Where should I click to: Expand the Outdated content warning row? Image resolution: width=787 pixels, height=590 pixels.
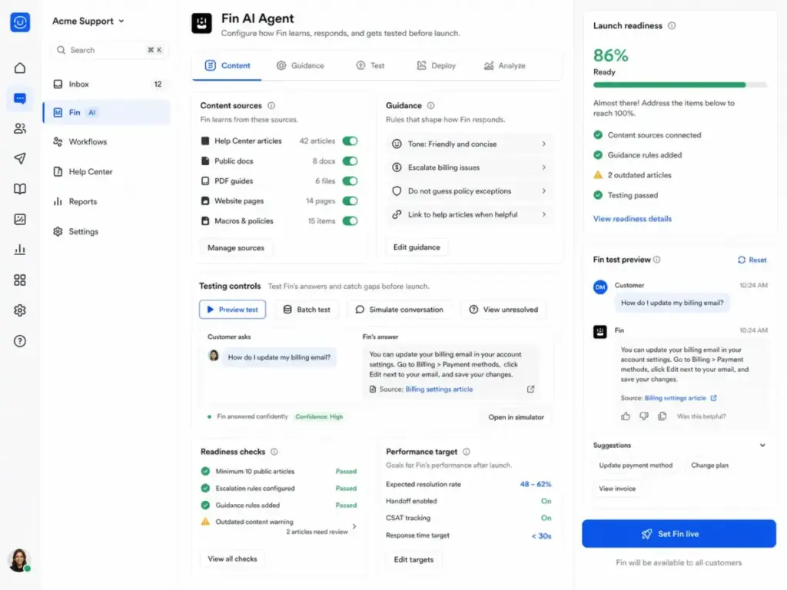point(278,526)
